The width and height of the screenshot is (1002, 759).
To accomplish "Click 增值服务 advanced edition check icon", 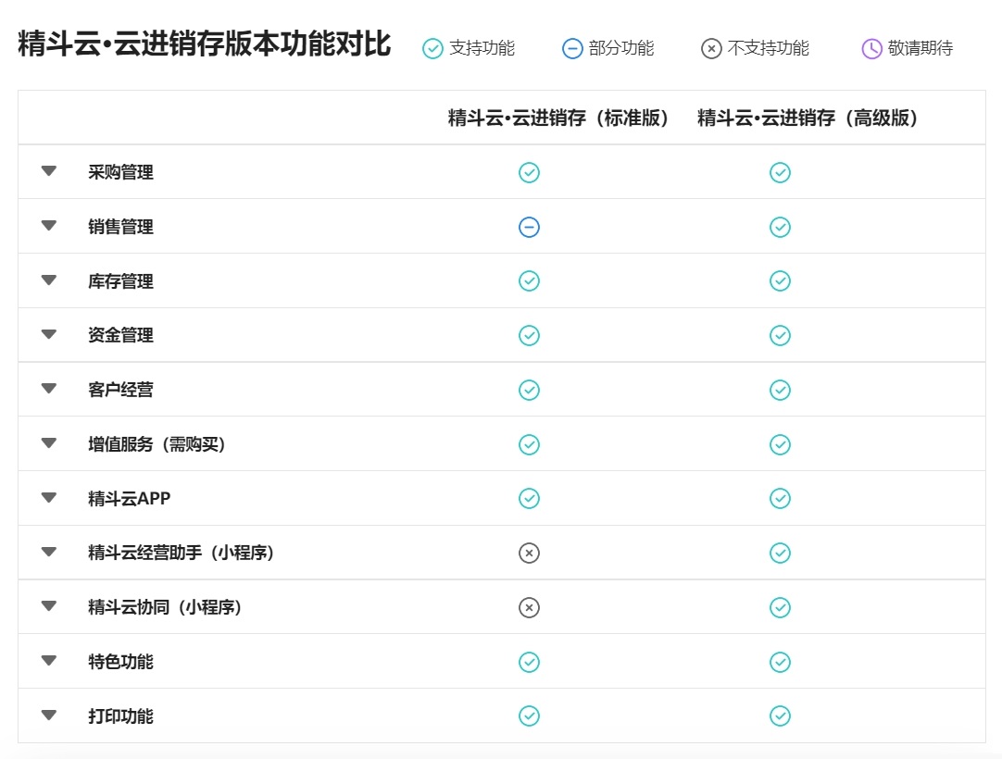I will pos(781,444).
